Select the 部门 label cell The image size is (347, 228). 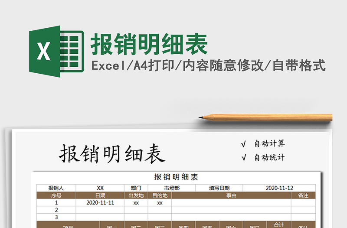coord(136,188)
